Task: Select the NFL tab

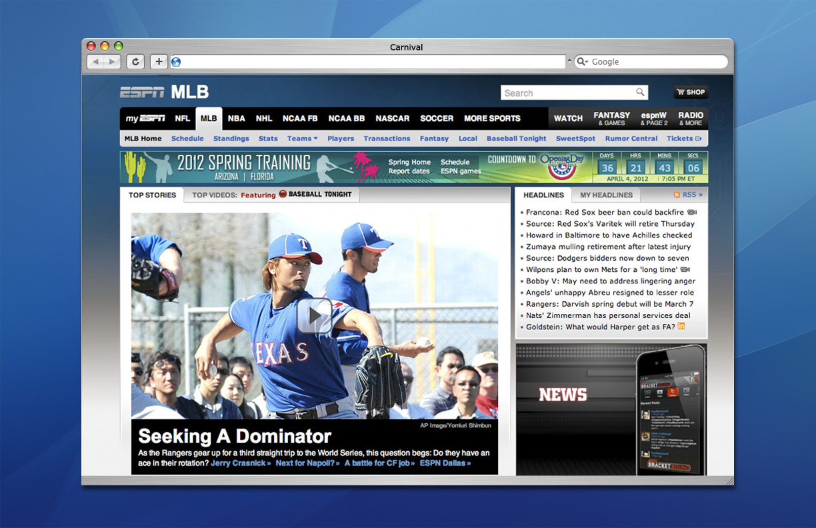Action: click(183, 119)
